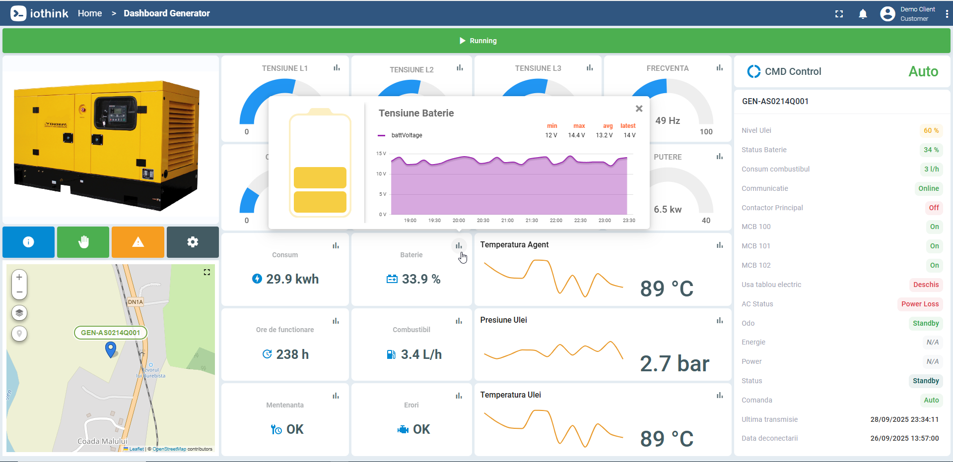Go to Home breadcrumb
Viewport: 953px width, 462px height.
90,13
